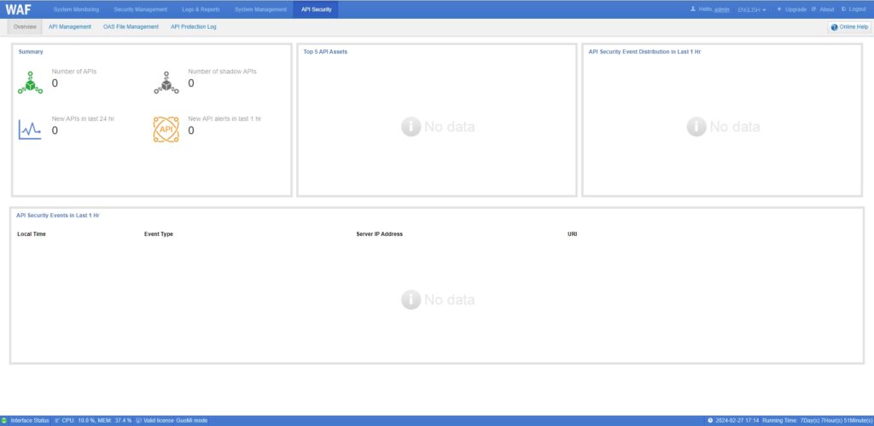The width and height of the screenshot is (874, 426).
Task: Click the About icon
Action: [x=813, y=9]
